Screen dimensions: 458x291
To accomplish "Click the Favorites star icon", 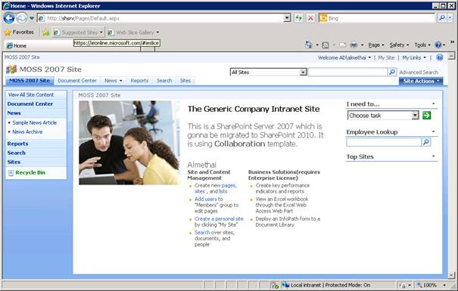I will pos(8,33).
